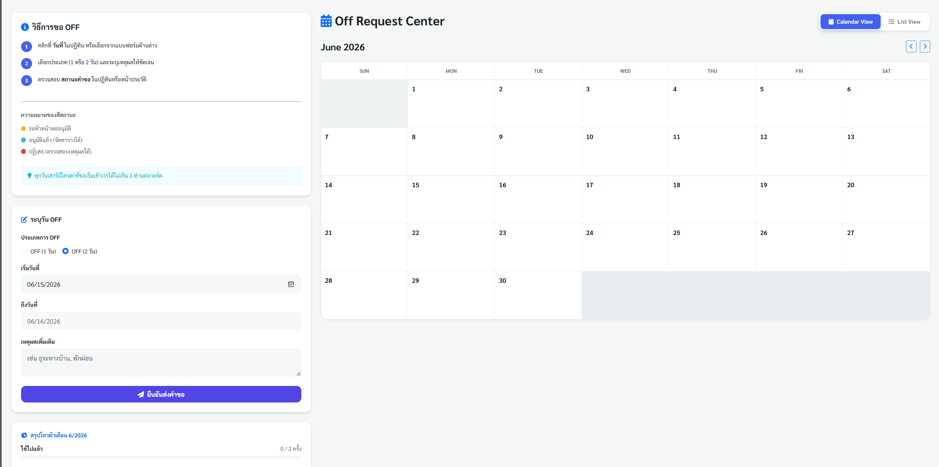Click the lightbulb icon in Saturday quota tip
Viewport: 939px width, 467px height.
tap(30, 176)
